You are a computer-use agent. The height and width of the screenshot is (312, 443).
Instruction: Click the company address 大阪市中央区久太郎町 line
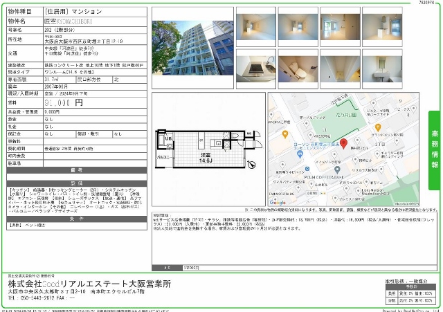(76, 292)
